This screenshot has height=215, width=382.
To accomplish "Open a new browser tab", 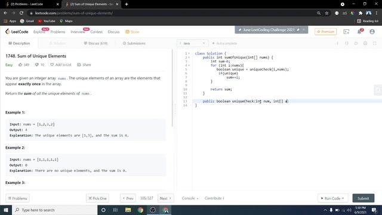I will click(127, 4).
